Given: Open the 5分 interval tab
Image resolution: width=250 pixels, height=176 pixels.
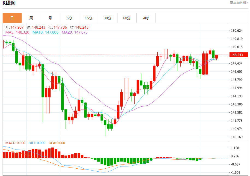Looking at the screenshot, I should 69,18.
